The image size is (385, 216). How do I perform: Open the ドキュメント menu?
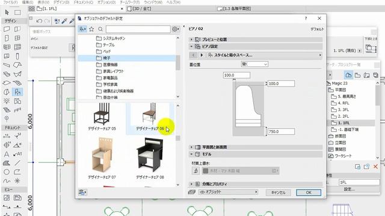pyautogui.click(x=83, y=2)
